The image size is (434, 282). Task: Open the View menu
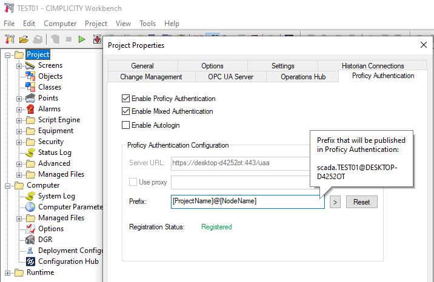123,24
